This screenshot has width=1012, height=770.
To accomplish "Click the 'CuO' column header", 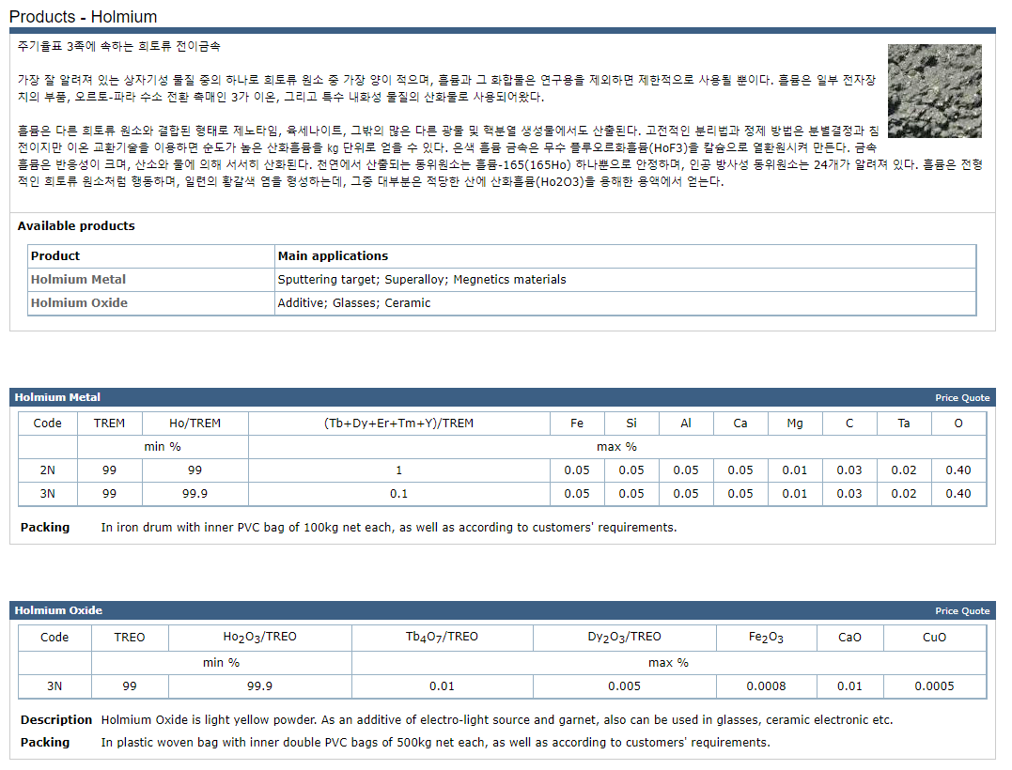I will pyautogui.click(x=934, y=638).
